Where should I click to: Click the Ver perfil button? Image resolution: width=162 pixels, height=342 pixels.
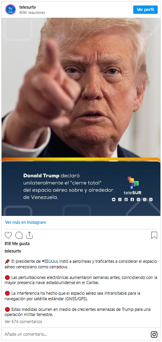(x=145, y=9)
